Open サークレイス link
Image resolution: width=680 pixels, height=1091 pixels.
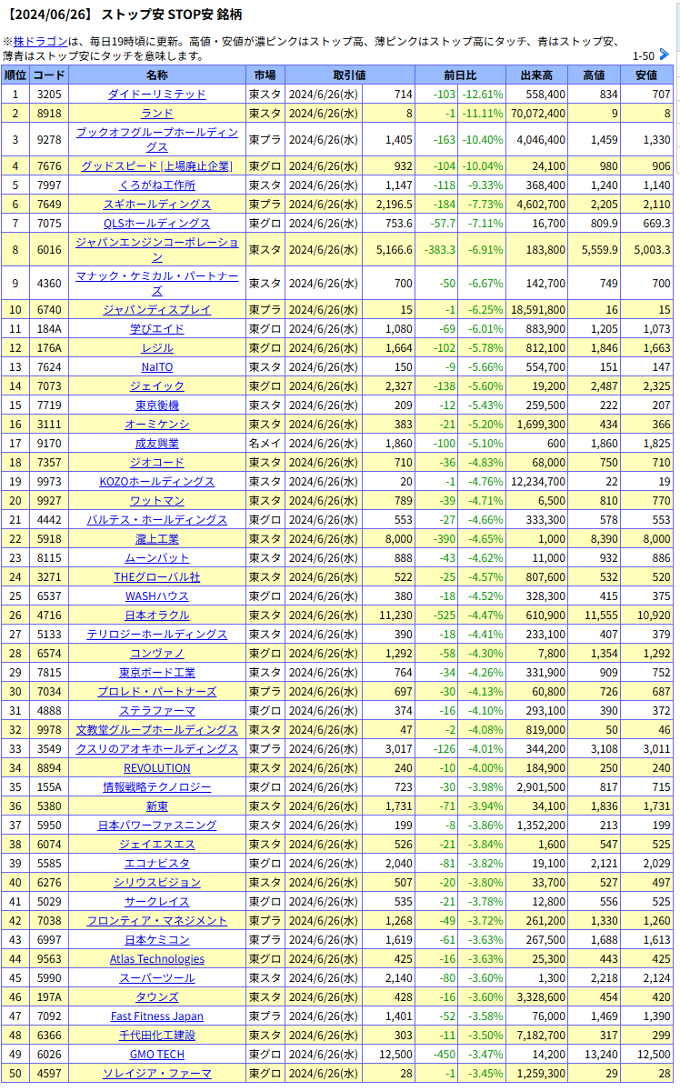(156, 901)
